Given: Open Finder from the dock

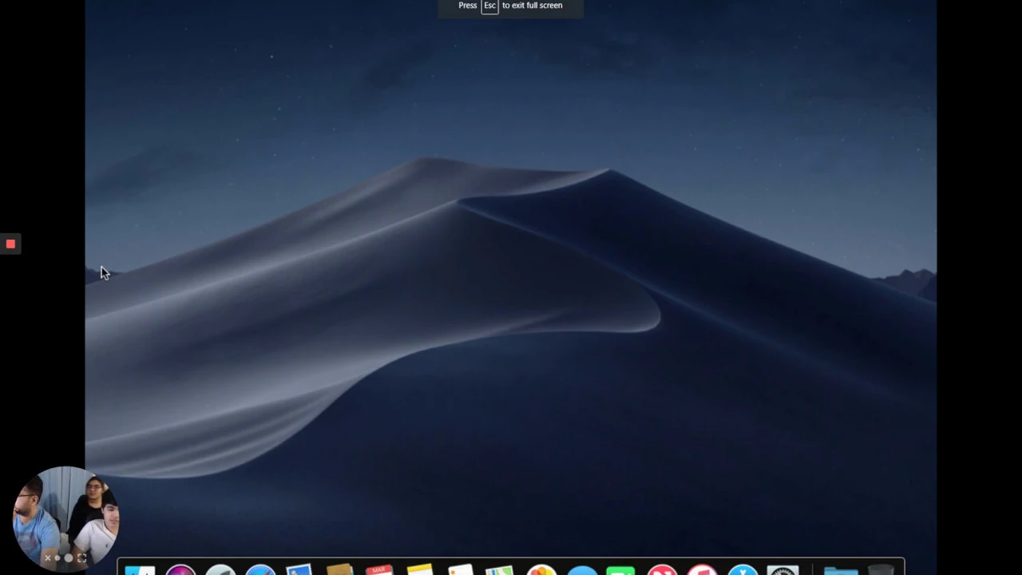Looking at the screenshot, I should (x=140, y=570).
